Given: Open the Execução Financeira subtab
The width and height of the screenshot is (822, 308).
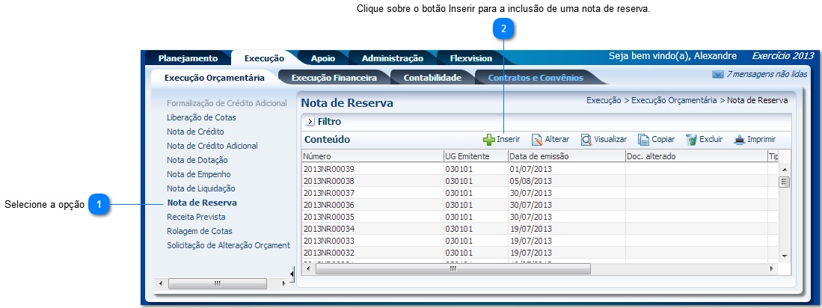Looking at the screenshot, I should point(334,77).
